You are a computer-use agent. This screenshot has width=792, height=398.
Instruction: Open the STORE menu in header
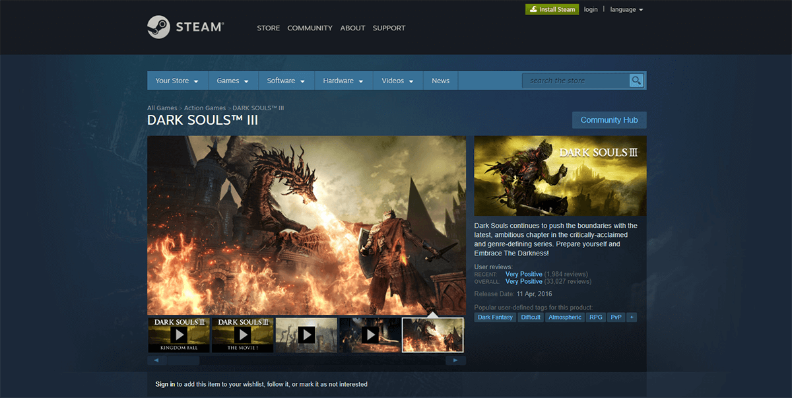tap(268, 28)
